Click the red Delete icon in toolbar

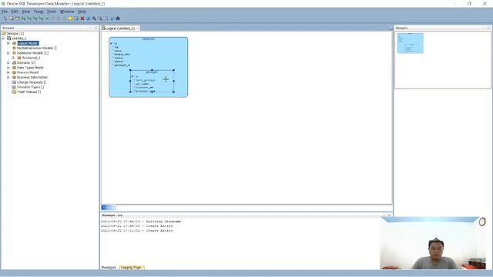pos(82,18)
